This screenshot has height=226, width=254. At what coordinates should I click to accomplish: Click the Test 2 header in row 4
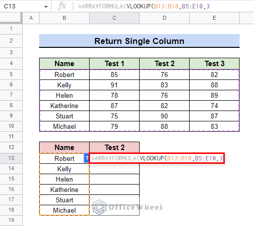tap(164, 64)
